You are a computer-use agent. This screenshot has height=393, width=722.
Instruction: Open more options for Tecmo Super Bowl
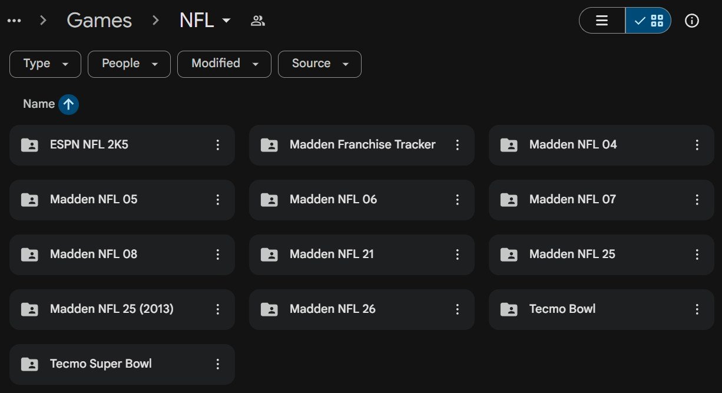pyautogui.click(x=218, y=364)
